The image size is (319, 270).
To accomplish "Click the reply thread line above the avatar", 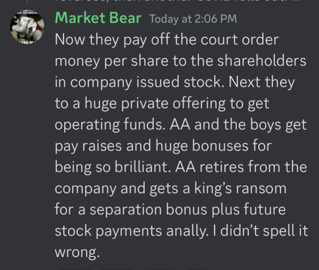I will point(27,2).
